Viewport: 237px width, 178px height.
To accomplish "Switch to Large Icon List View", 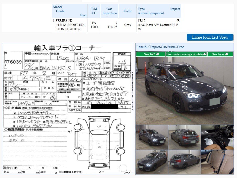I will [210, 37].
